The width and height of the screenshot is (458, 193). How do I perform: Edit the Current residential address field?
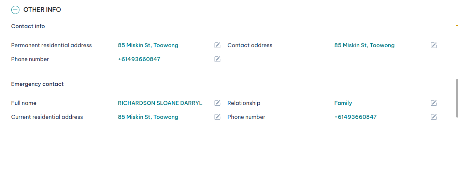coord(217,117)
